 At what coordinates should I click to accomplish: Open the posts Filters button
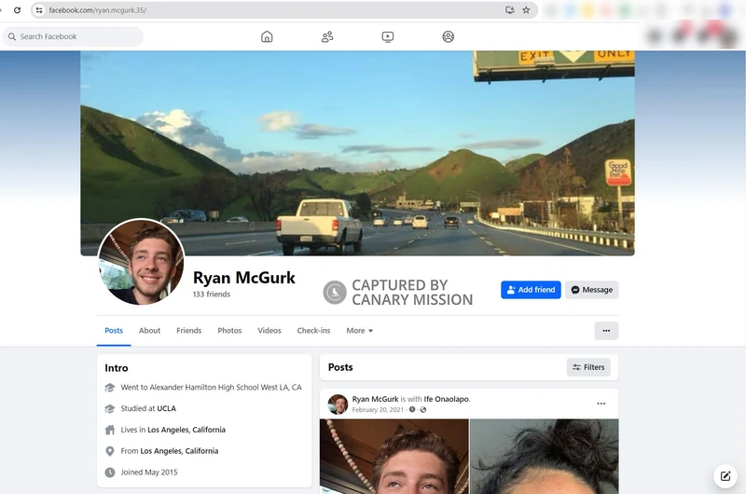point(588,367)
